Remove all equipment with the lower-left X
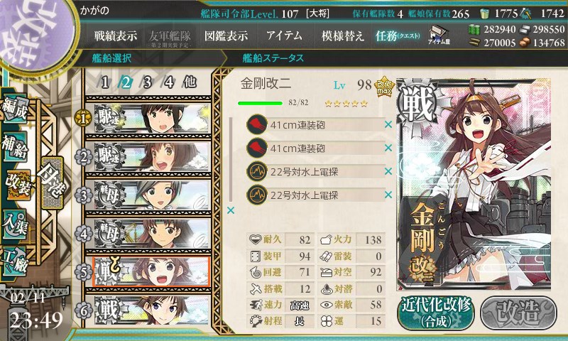Image resolution: width=568 pixels, height=341 pixels. (x=230, y=210)
